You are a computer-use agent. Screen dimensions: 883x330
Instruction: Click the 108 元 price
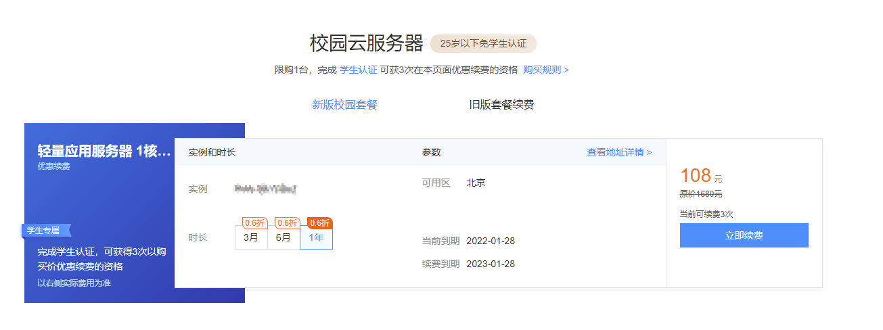pos(700,176)
